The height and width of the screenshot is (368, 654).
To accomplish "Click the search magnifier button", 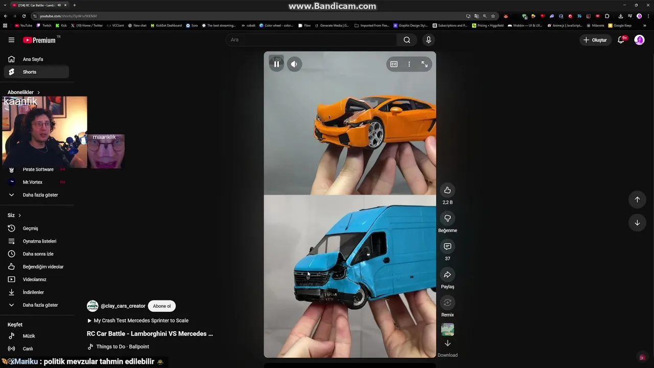I will [407, 40].
